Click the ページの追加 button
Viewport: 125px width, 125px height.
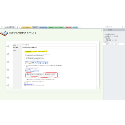pyautogui.click(x=109, y=30)
